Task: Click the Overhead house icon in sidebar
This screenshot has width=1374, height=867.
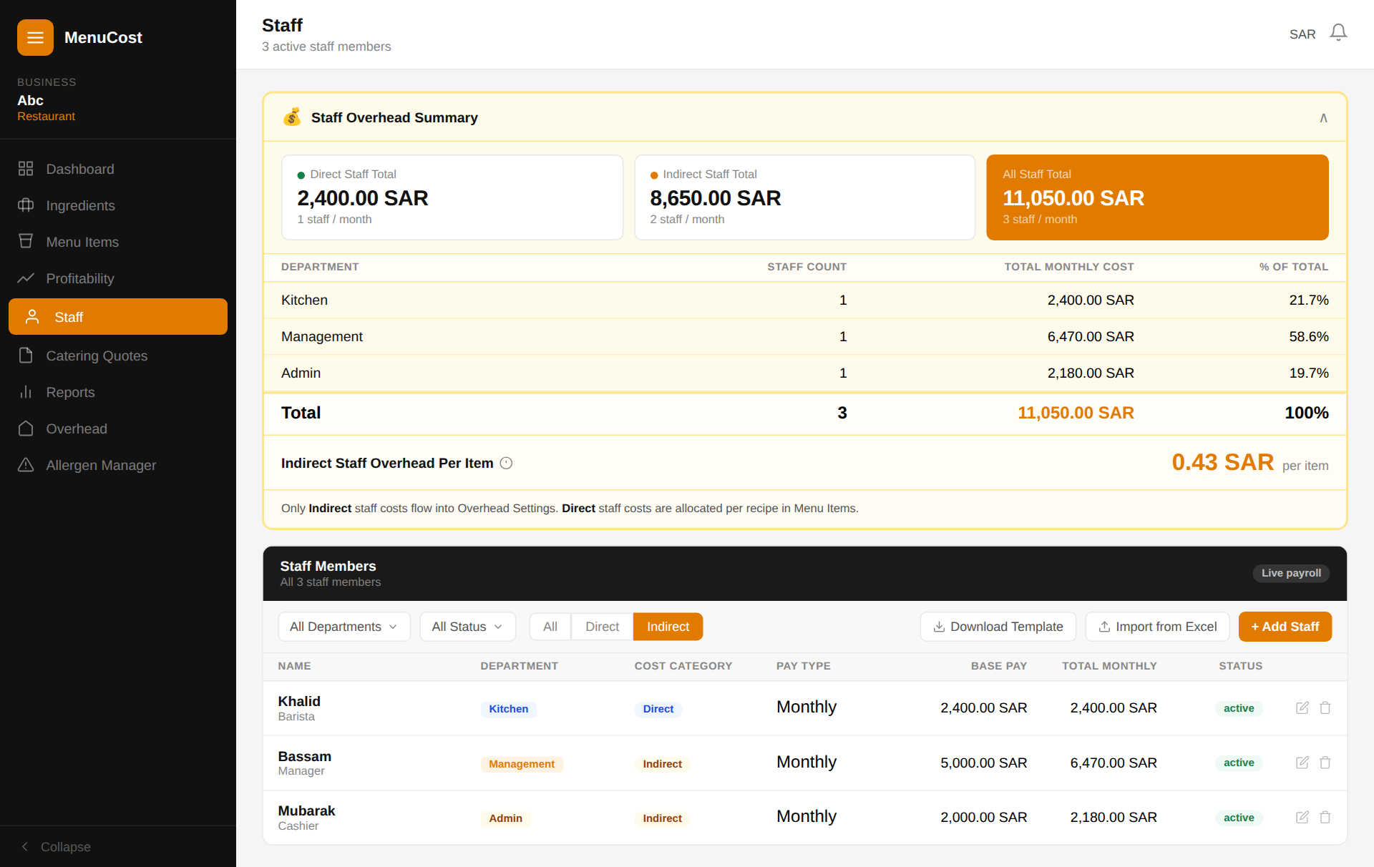Action: [26, 428]
